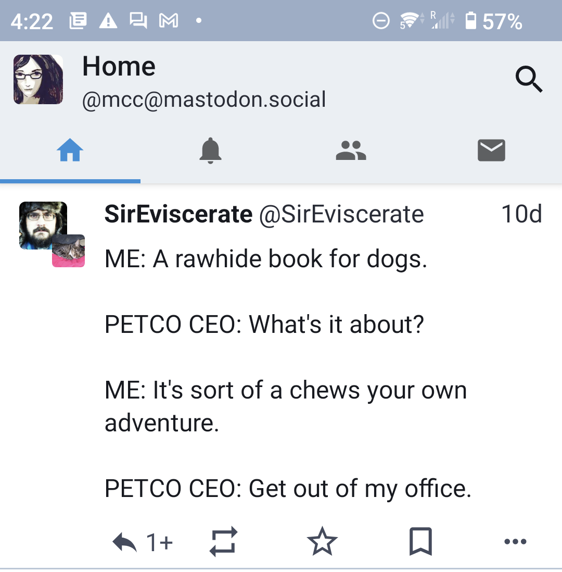Open the chews your own adventure post text
Viewport: 562px width, 572px height.
[x=285, y=391]
